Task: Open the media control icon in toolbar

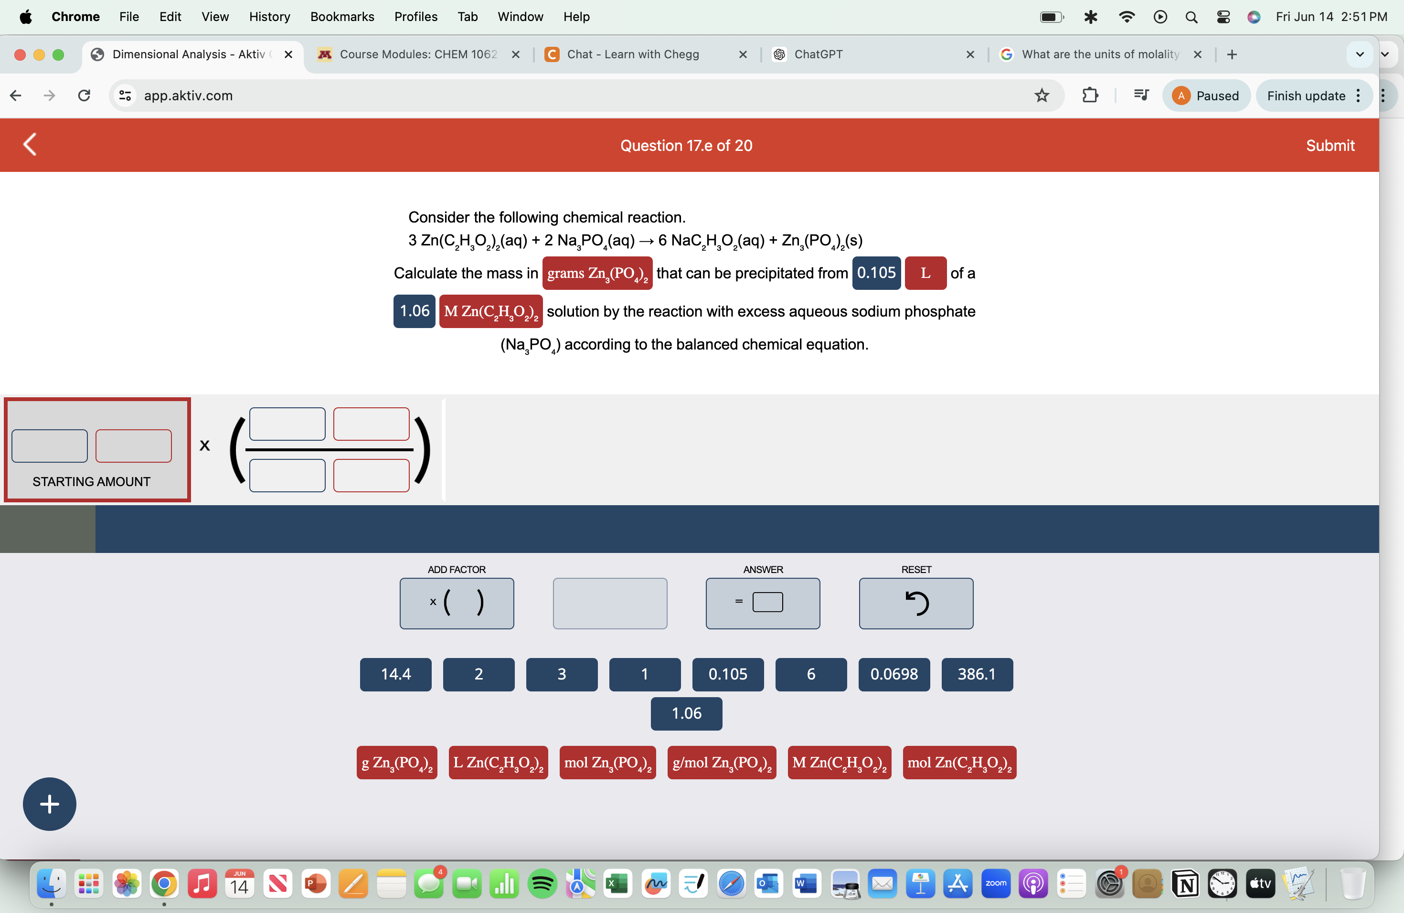Action: pos(1141,96)
